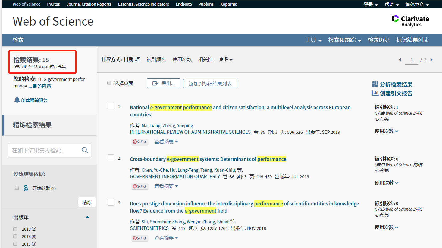This screenshot has width=442, height=248.
Task: Open the Journal Citation Reports tab
Action: pyautogui.click(x=89, y=4)
